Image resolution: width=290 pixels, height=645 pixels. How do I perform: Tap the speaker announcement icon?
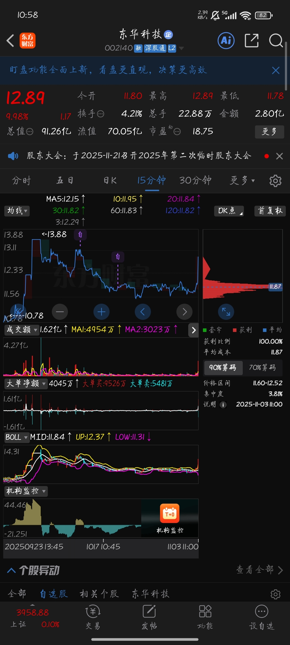point(13,156)
